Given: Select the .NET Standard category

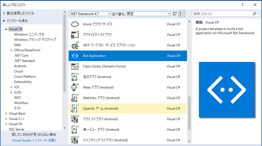Looking at the screenshot, I should click(x=24, y=61).
